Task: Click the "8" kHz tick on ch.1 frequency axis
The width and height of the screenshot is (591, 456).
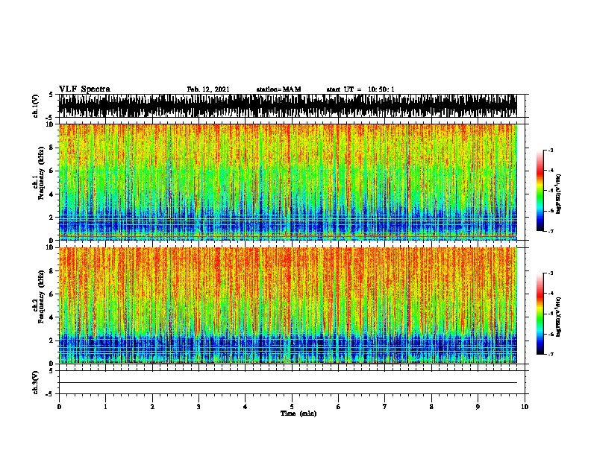Action: [x=51, y=148]
